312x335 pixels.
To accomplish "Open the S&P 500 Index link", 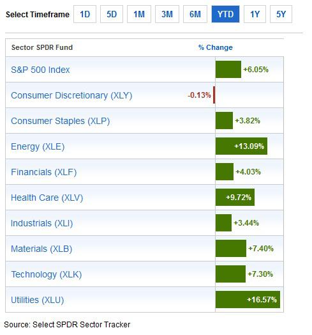I will [40, 70].
